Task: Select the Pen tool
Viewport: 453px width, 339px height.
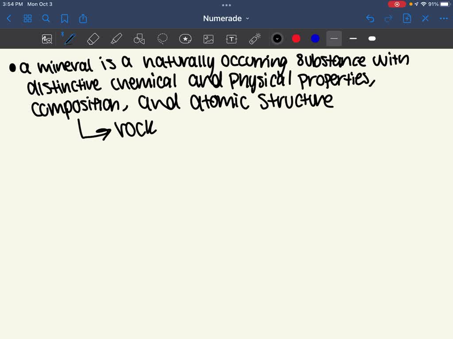Action: click(69, 39)
